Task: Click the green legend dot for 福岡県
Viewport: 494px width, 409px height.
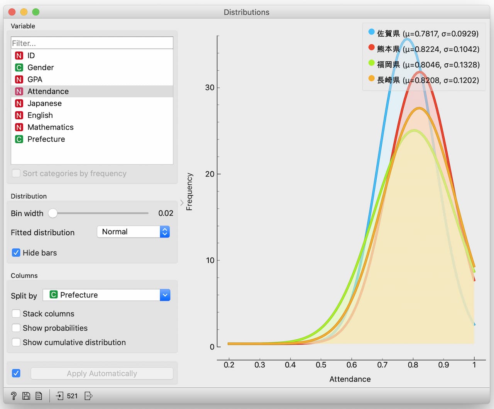Action: pyautogui.click(x=371, y=63)
